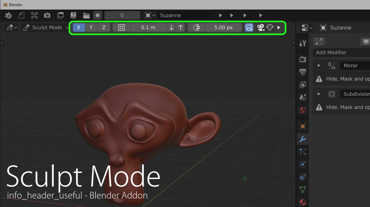
Task: Open the Particles properties tab
Action: pyautogui.click(x=303, y=152)
